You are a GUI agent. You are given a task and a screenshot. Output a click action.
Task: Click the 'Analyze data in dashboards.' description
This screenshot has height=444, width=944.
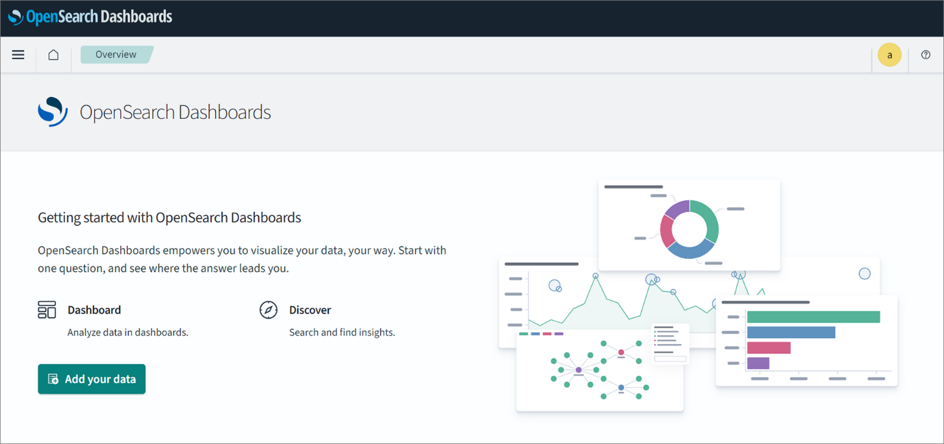(128, 332)
